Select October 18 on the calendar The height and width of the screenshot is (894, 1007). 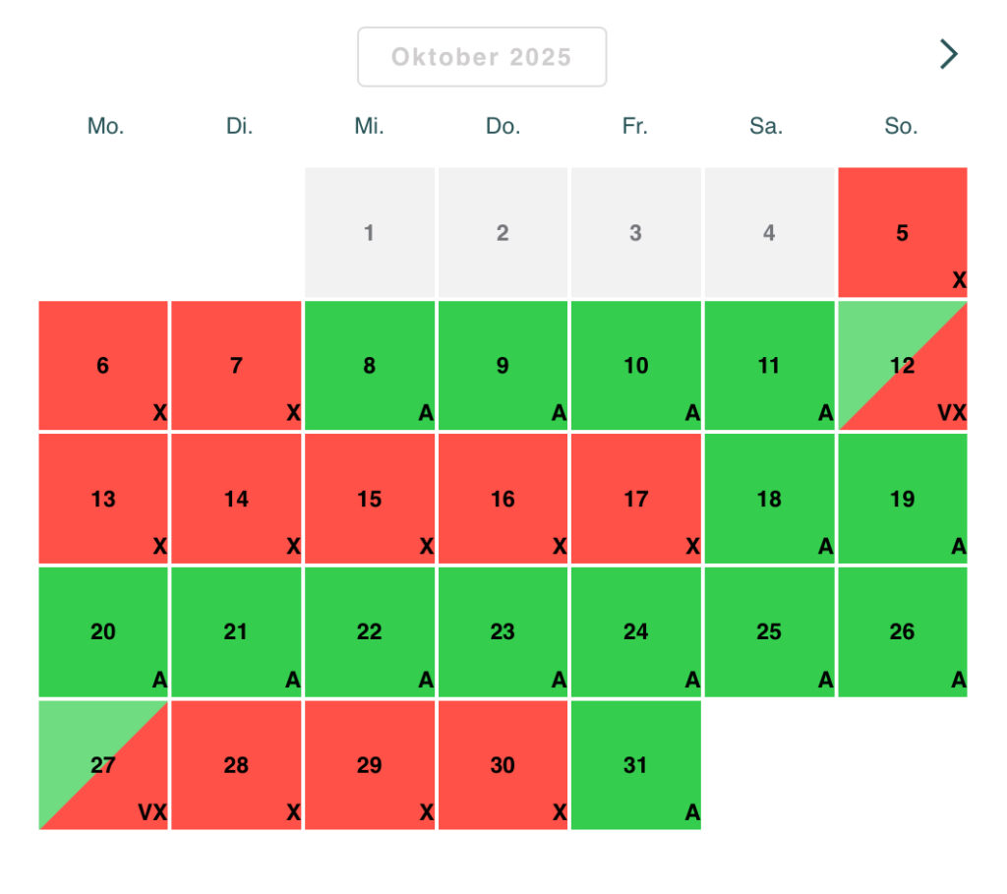coord(769,499)
